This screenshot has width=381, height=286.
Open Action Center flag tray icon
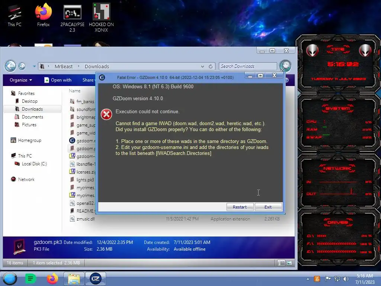point(328,279)
